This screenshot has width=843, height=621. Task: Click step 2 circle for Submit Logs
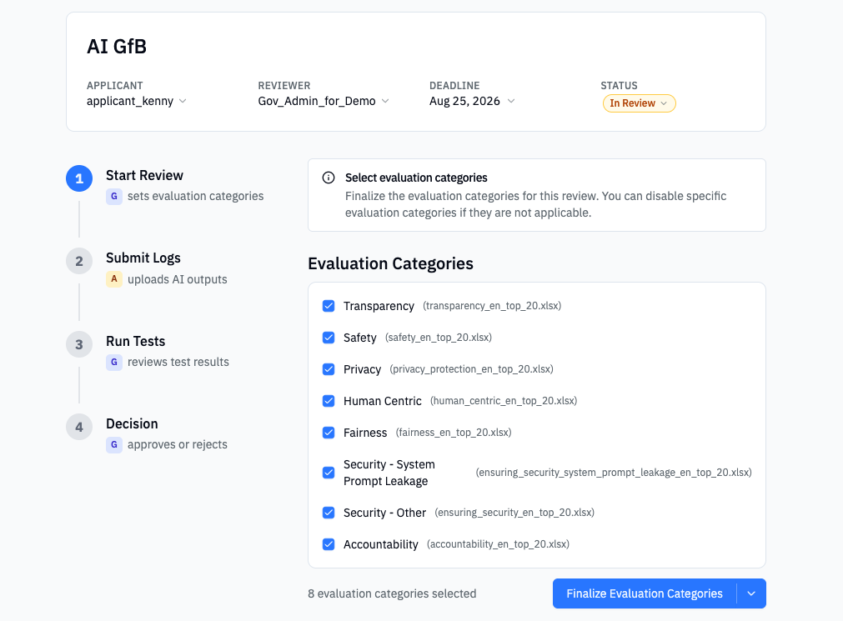[79, 261]
